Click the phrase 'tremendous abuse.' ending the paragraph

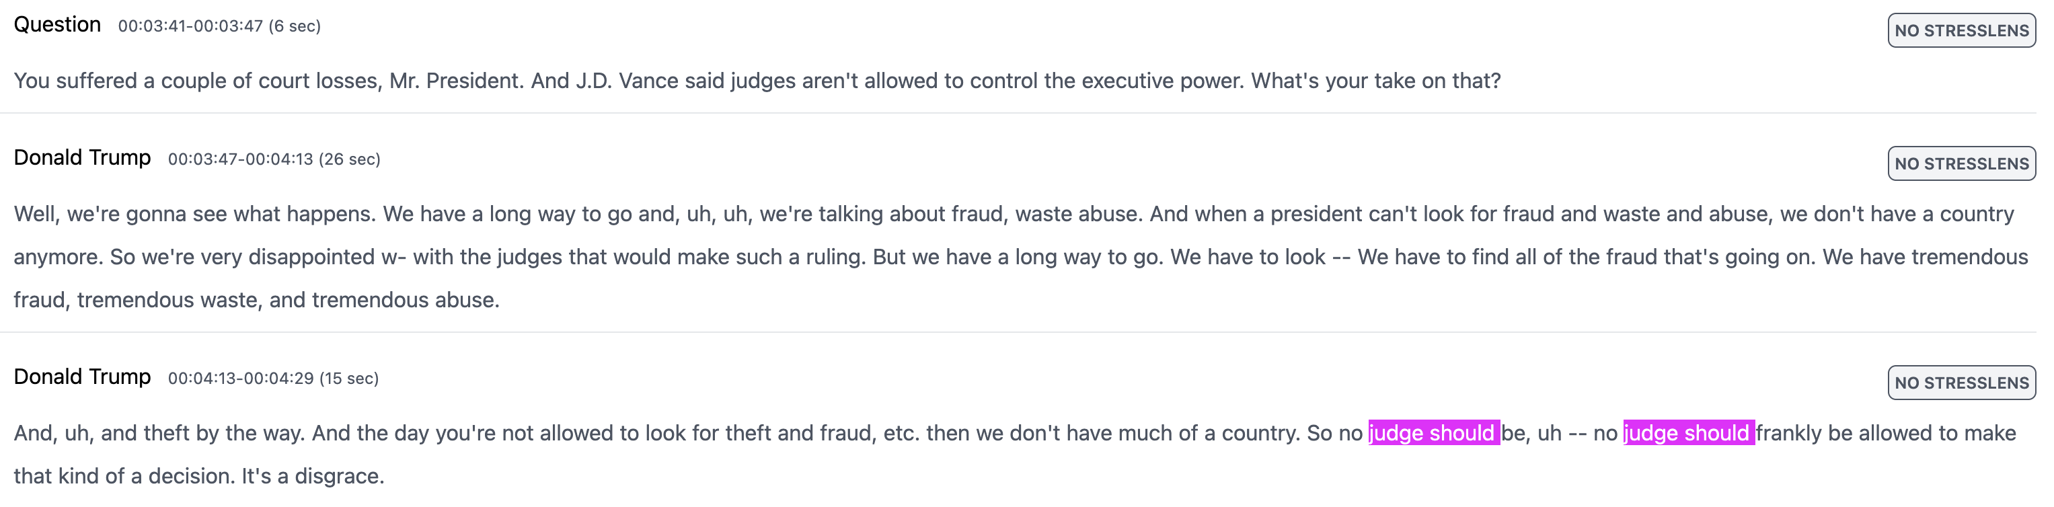click(406, 301)
